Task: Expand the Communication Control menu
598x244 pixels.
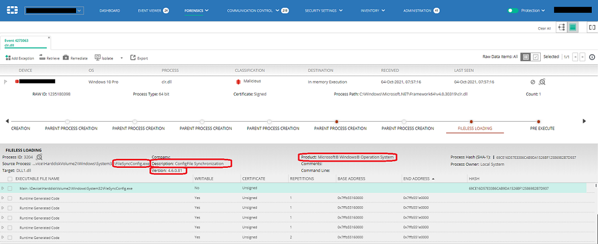Action: [278, 11]
